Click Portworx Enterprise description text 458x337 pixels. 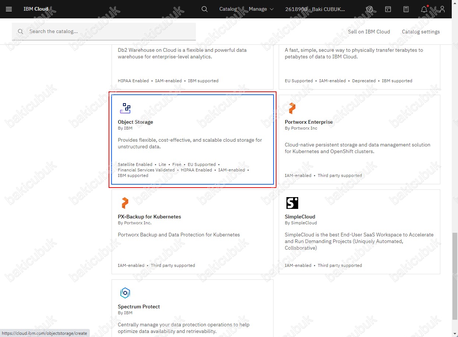[x=357, y=148]
